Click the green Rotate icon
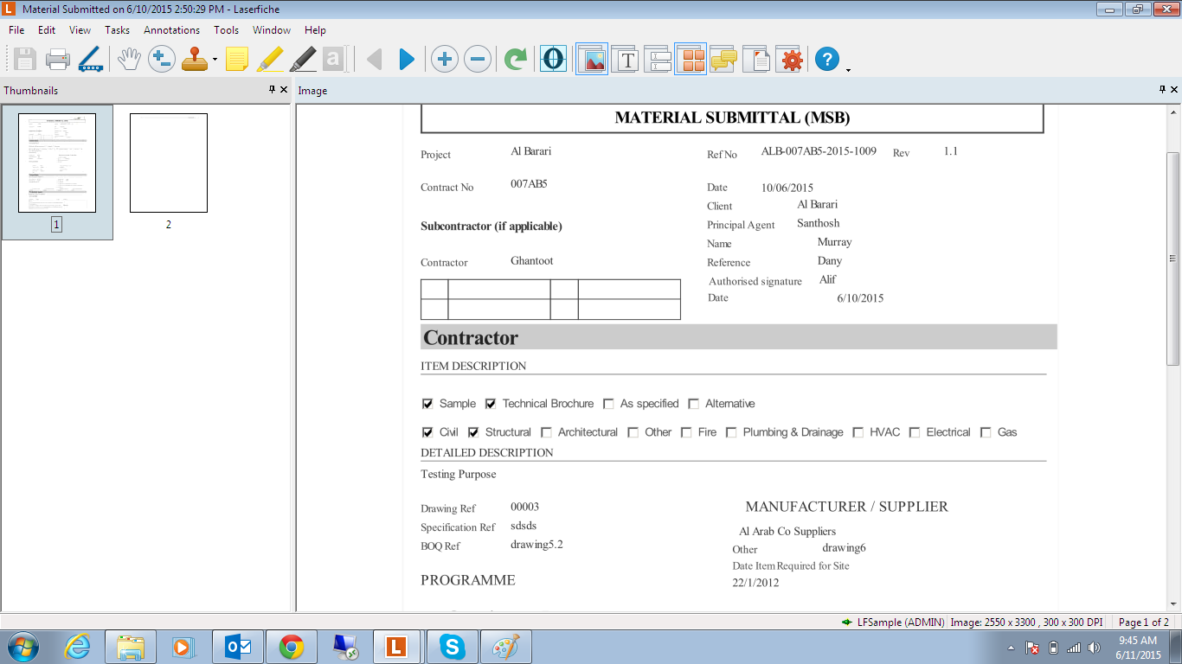Viewport: 1182px width, 664px height. pos(516,59)
